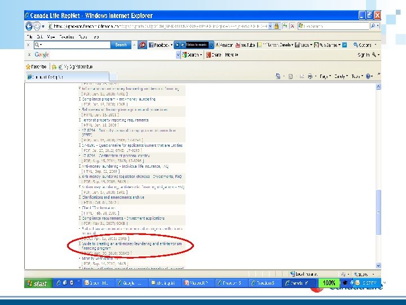Click into the Google toolbar search field
The width and height of the screenshot is (406, 305).
113,55
